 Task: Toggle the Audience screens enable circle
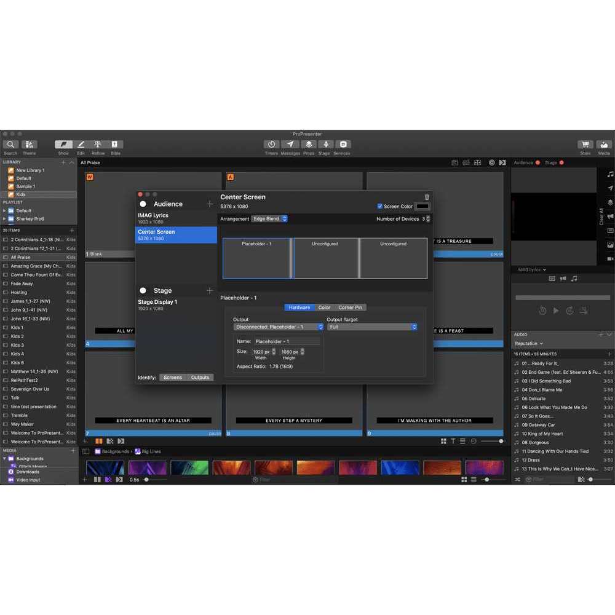point(143,204)
